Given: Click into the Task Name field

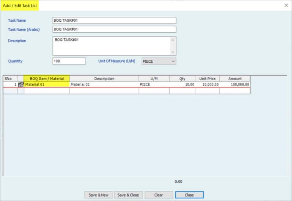Looking at the screenshot, I should (x=114, y=21).
